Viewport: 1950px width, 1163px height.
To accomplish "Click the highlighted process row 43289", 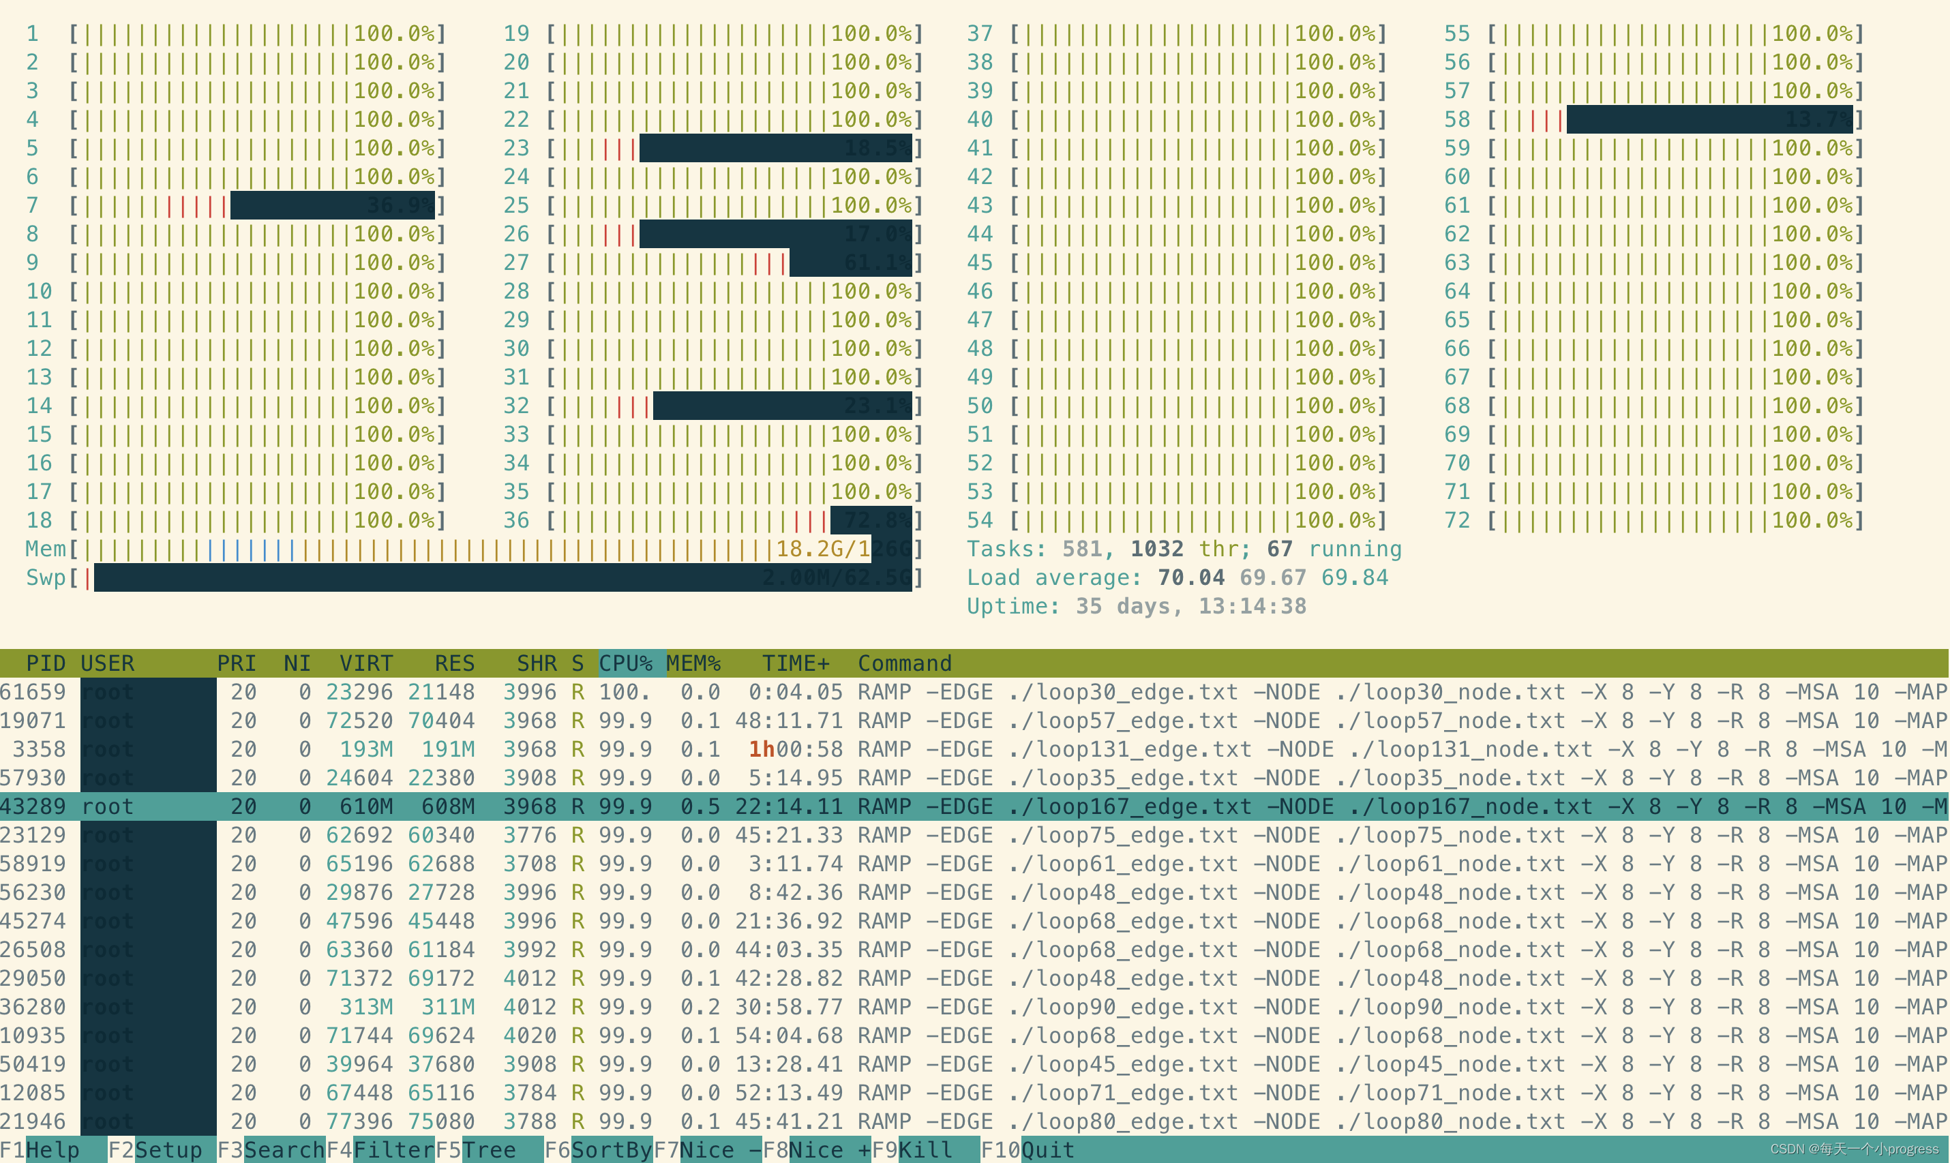I will tap(974, 806).
